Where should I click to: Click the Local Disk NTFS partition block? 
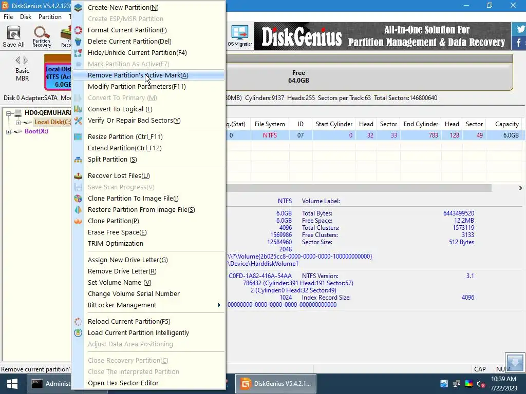point(58,72)
